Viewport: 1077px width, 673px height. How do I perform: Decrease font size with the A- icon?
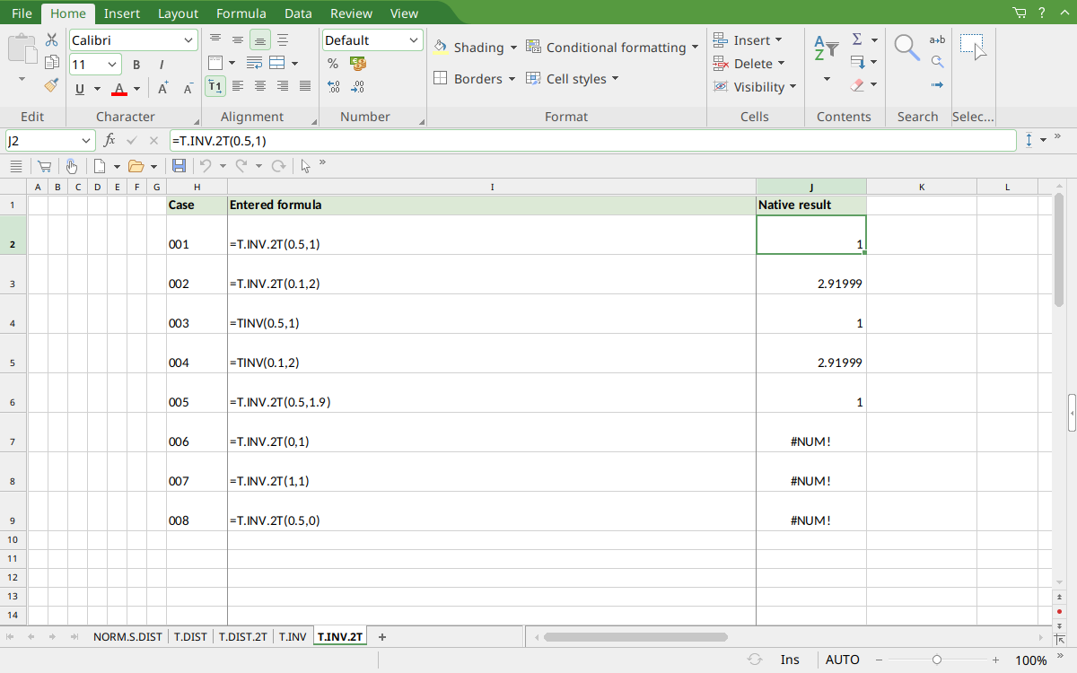point(188,88)
